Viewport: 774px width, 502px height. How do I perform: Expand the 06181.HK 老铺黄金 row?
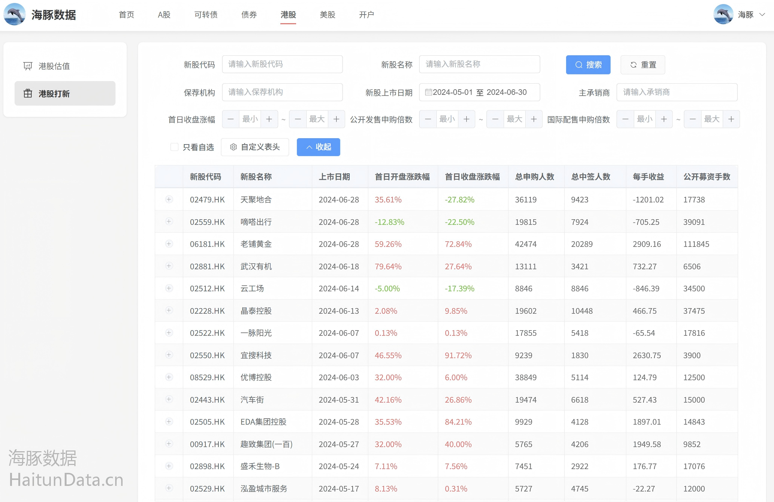pyautogui.click(x=169, y=244)
